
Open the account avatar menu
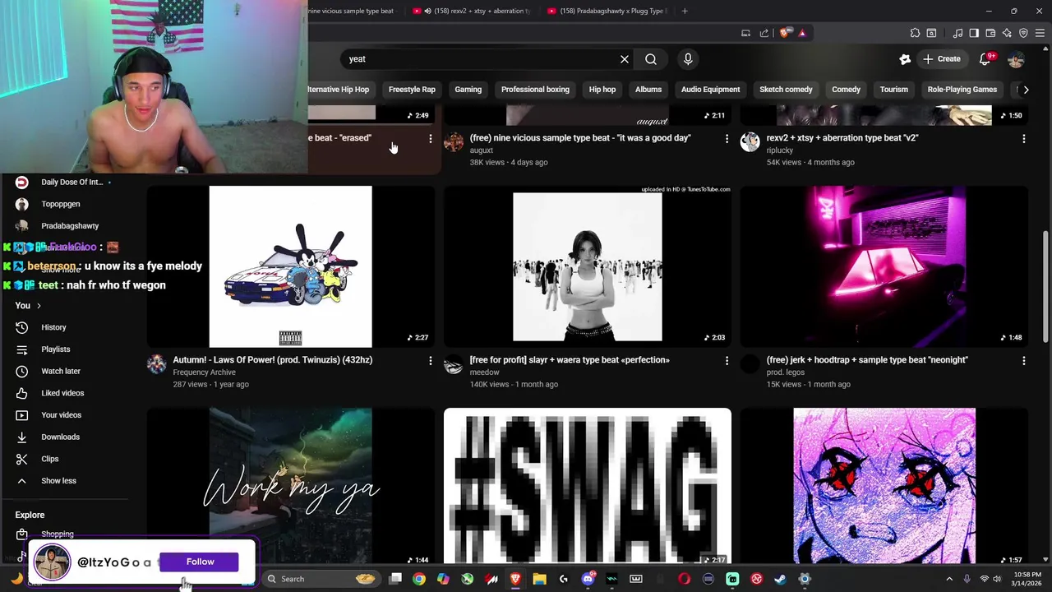[x=1016, y=59]
